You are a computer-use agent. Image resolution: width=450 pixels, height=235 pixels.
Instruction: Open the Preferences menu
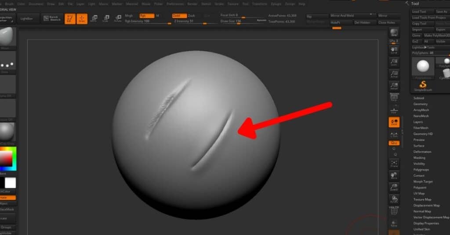pos(175,4)
